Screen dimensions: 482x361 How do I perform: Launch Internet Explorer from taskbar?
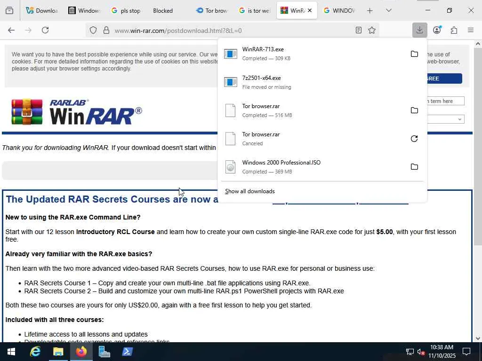[35, 352]
